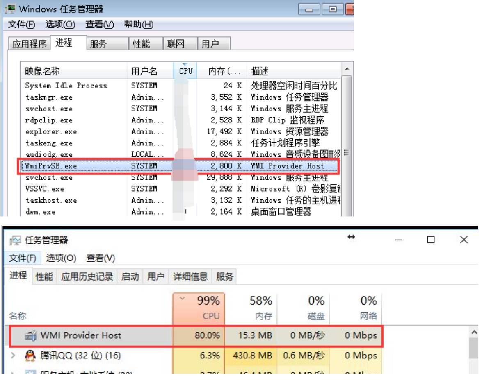Select dwm.exe process row
The image size is (482, 385).
(x=181, y=211)
